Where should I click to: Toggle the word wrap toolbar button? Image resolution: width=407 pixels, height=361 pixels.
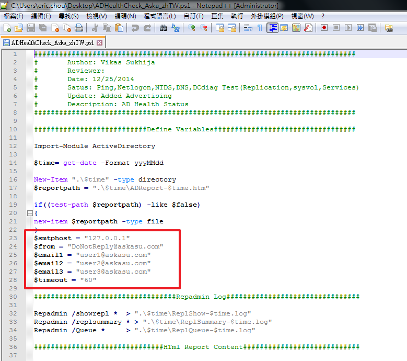pos(248,28)
